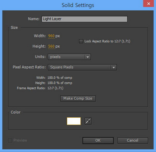Screen dimensions: 156x152
Task: Click the Preview label text
Action: click(x=20, y=140)
